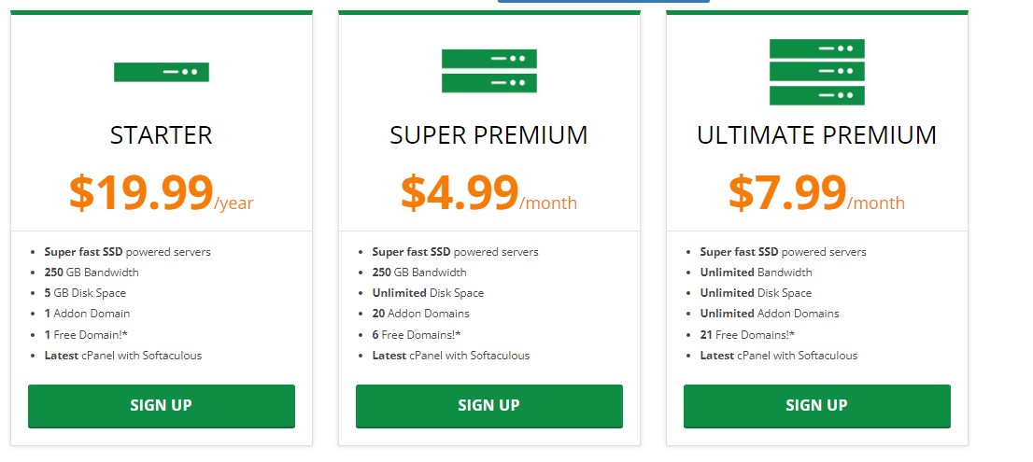Click the STARTER plan heading

click(x=162, y=135)
